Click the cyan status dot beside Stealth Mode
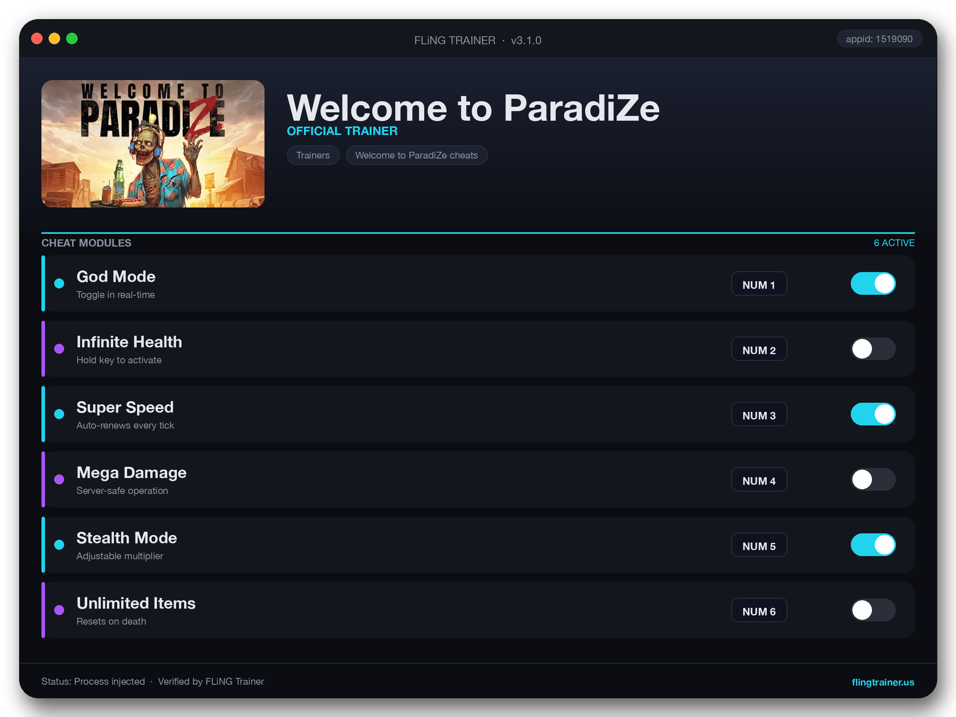Image resolution: width=956 pixels, height=717 pixels. [59, 545]
